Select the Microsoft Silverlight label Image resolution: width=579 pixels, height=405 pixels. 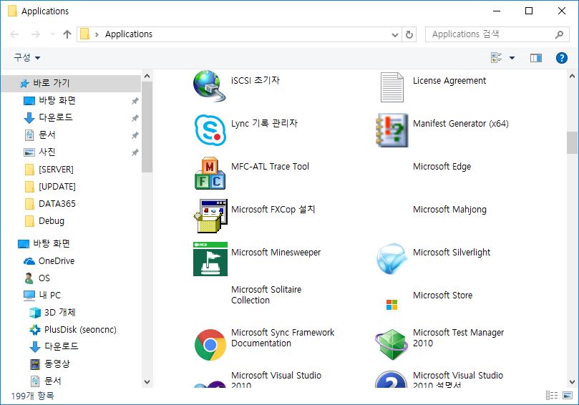click(x=452, y=252)
